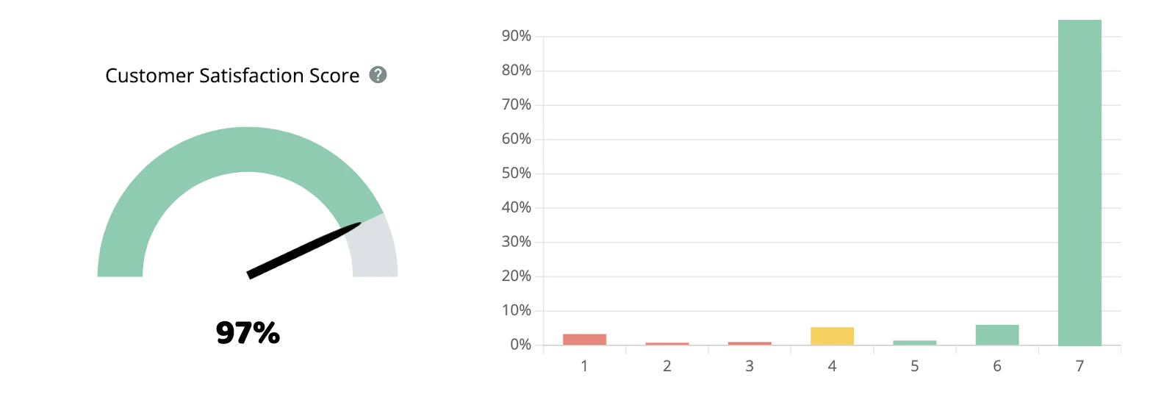
Task: Select the tall green bar for rating 7
Action: pyautogui.click(x=1080, y=184)
